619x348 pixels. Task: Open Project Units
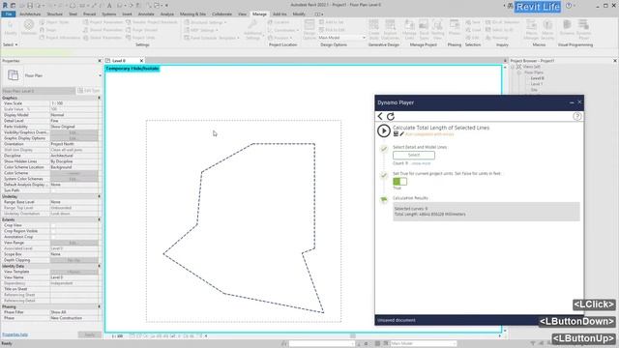140,38
